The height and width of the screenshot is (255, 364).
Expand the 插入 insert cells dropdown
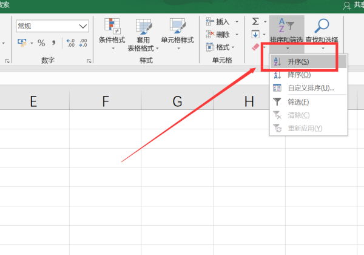tap(235, 22)
